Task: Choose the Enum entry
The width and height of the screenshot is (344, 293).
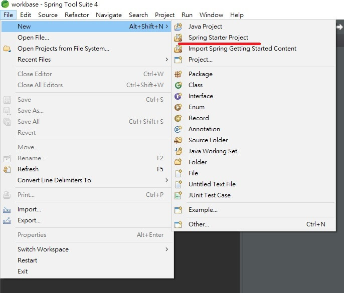Action: click(253, 107)
